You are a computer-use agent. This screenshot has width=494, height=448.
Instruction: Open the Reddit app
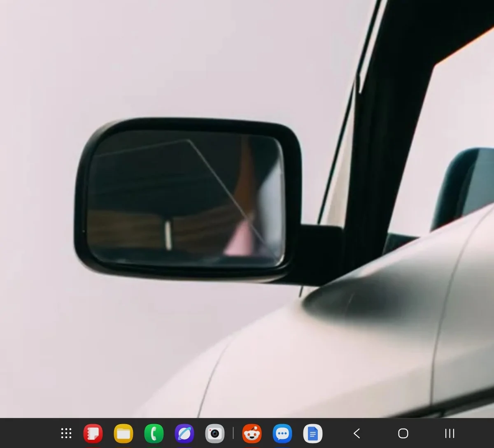[252, 433]
